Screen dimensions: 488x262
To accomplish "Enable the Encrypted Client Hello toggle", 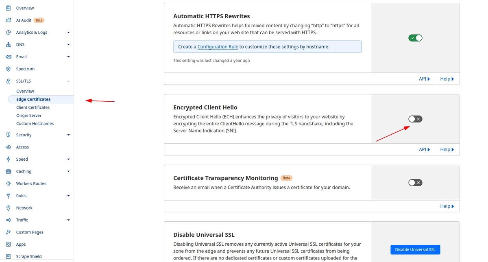I will pos(415,119).
